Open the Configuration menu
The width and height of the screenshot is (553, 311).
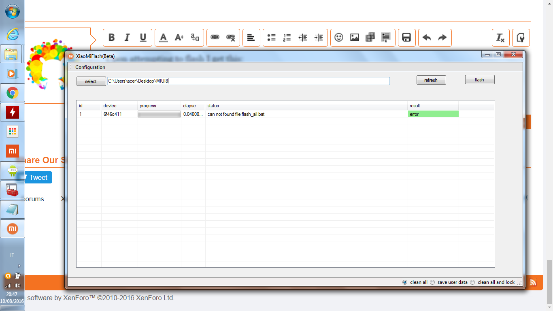(x=90, y=67)
